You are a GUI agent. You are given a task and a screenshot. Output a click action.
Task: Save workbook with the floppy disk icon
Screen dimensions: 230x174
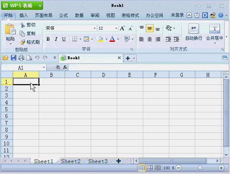coord(13,58)
